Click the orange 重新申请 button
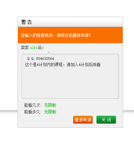The height and width of the screenshot is (142, 134). pyautogui.click(x=83, y=120)
